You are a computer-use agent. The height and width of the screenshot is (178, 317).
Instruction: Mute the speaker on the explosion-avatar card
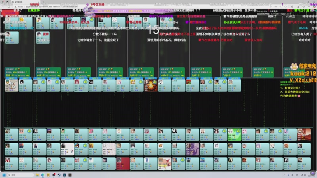[155, 82]
